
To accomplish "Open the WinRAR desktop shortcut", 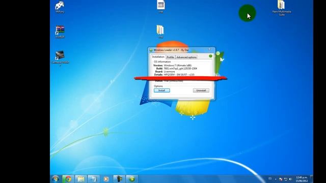I will [x=60, y=32].
